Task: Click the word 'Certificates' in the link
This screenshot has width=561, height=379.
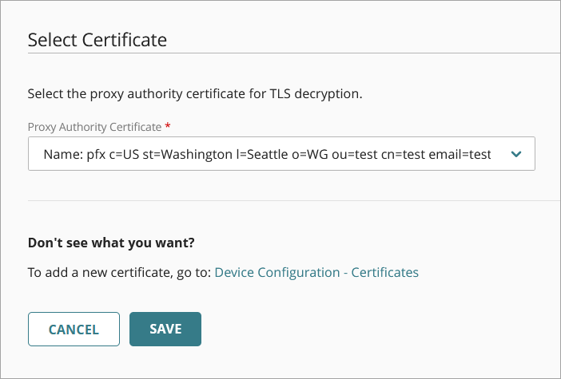Action: 386,272
